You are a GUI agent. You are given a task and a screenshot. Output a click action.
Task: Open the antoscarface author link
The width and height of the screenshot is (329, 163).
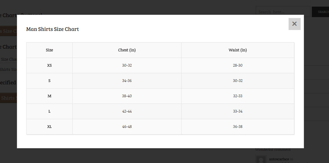[x=279, y=159]
